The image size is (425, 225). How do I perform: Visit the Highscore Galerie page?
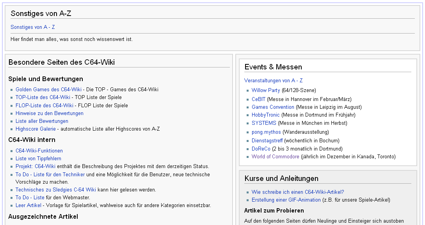click(36, 129)
